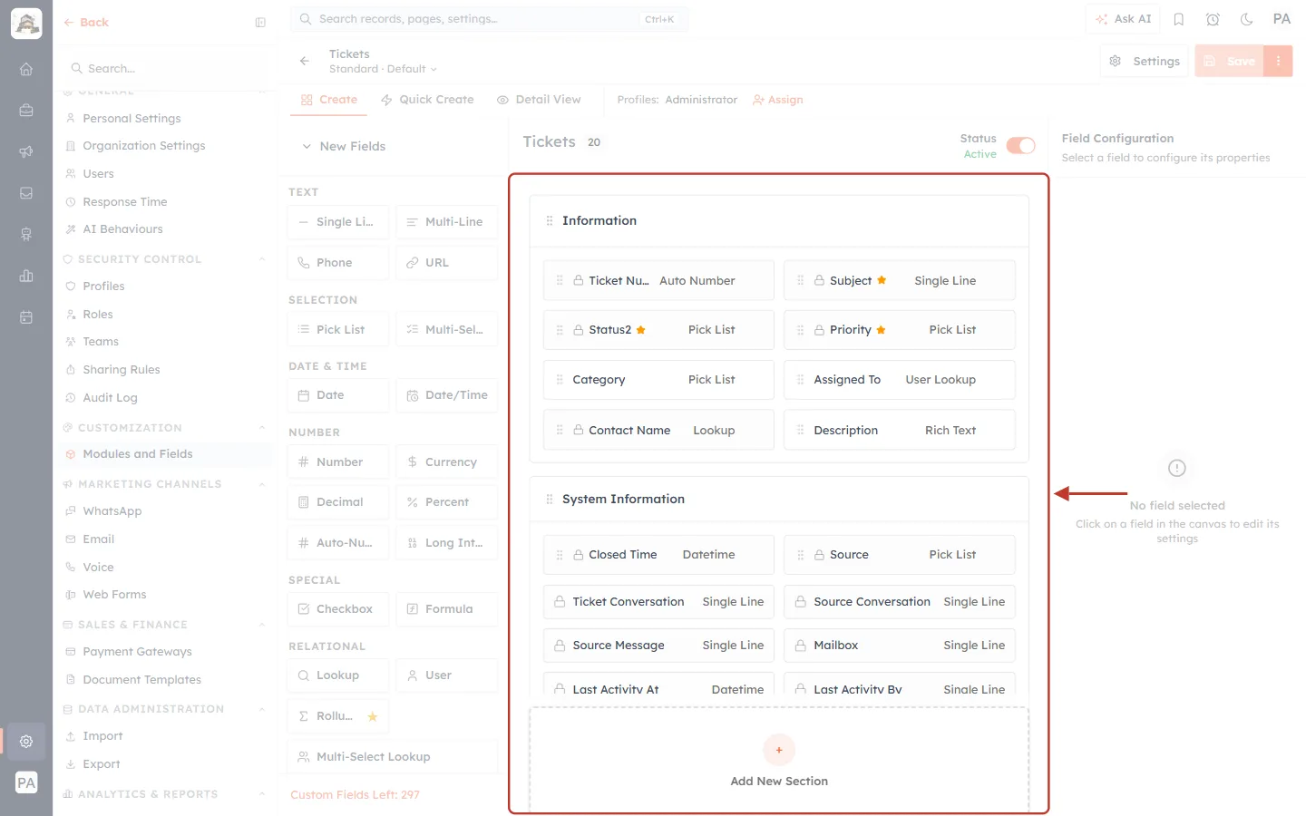The width and height of the screenshot is (1306, 816).
Task: Open the inbox icon in left rail
Action: [26, 193]
